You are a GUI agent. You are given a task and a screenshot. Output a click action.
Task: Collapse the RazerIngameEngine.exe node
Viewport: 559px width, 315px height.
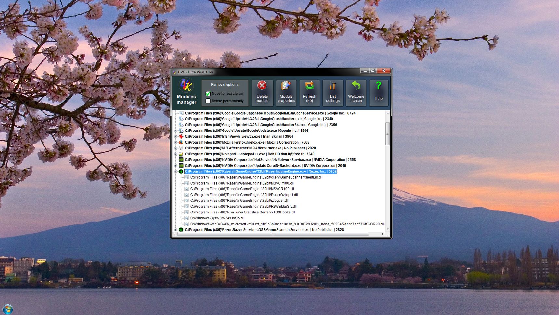click(x=176, y=171)
